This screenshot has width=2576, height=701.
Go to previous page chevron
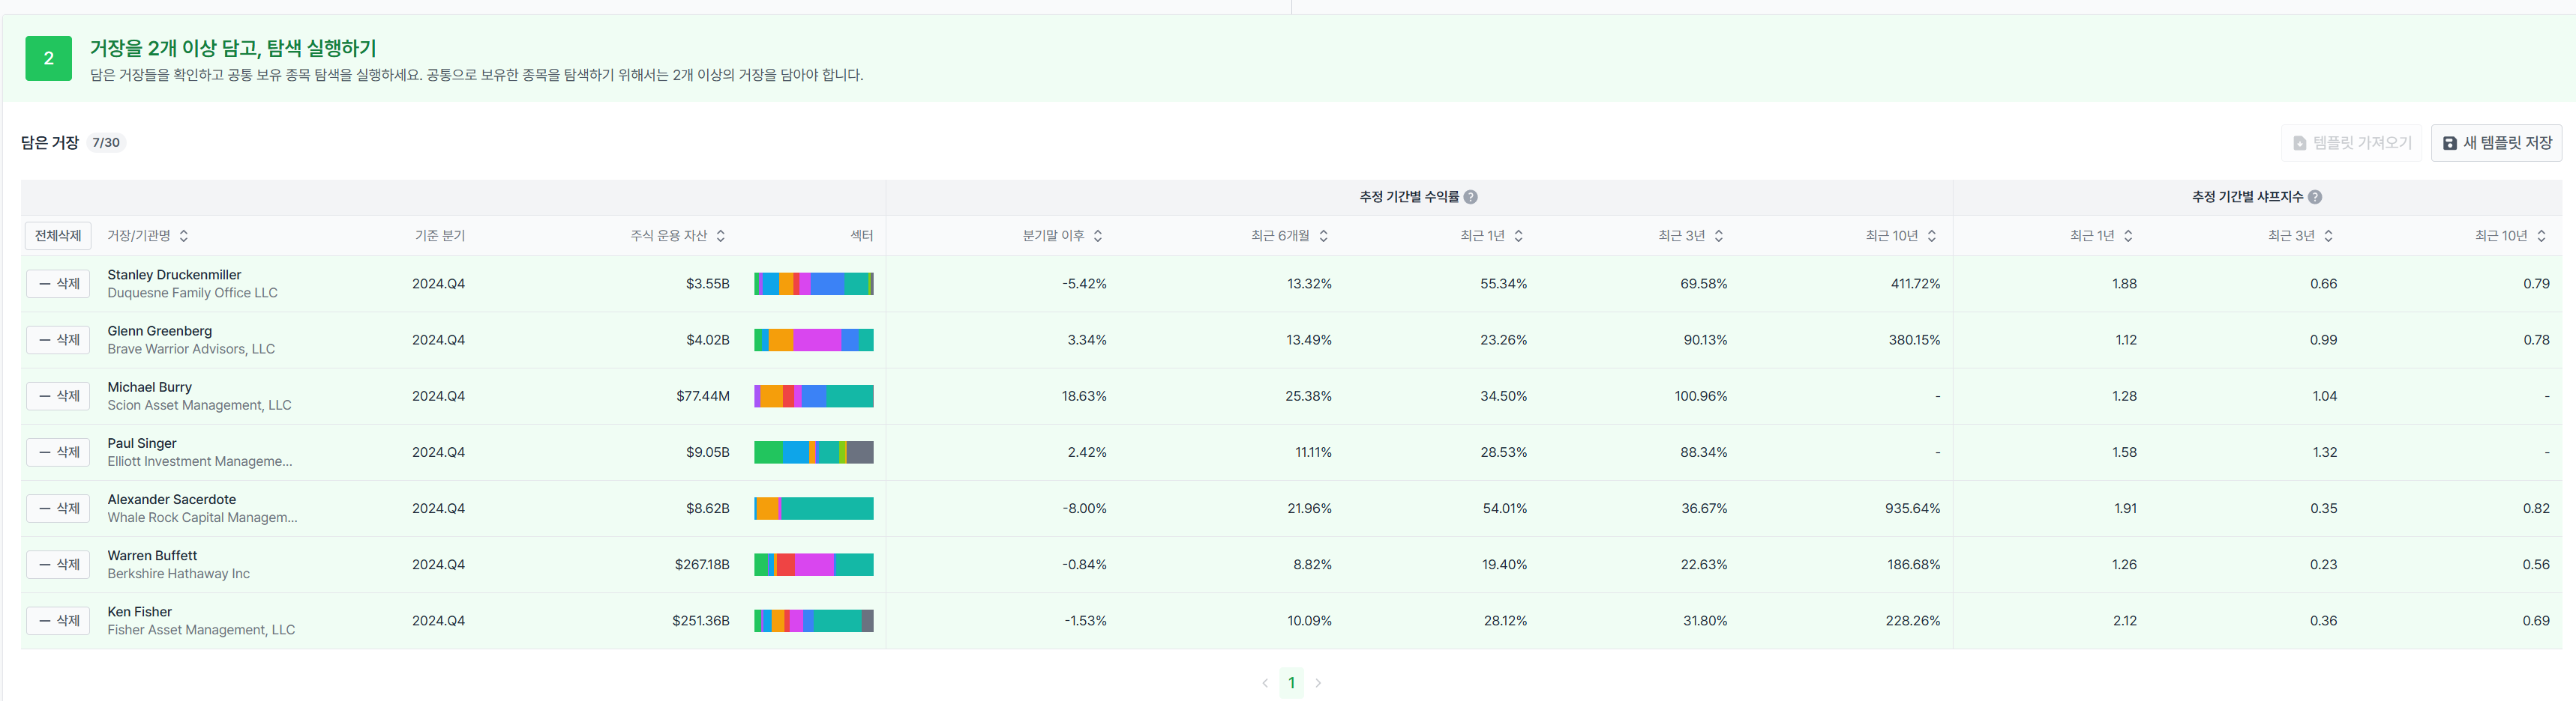[x=1265, y=683]
